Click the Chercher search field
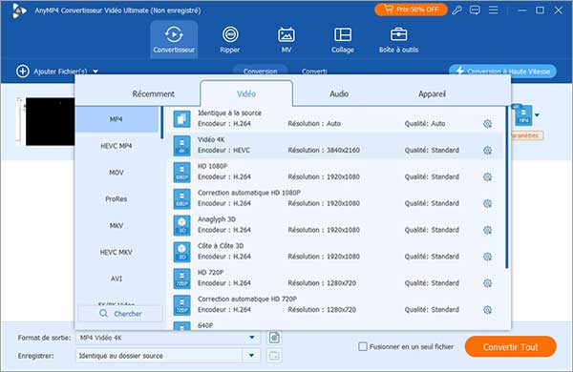 point(120,314)
